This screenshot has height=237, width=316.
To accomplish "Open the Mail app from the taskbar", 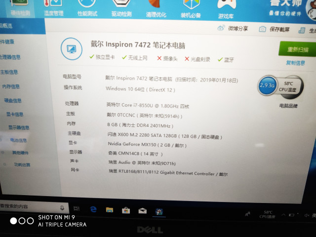I will 142,211.
